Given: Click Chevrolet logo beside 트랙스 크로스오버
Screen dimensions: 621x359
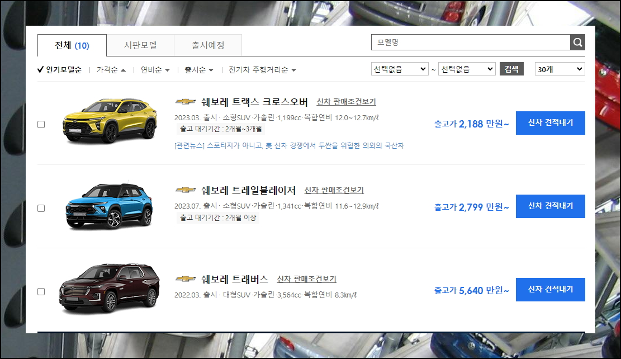Looking at the screenshot, I should tap(186, 102).
